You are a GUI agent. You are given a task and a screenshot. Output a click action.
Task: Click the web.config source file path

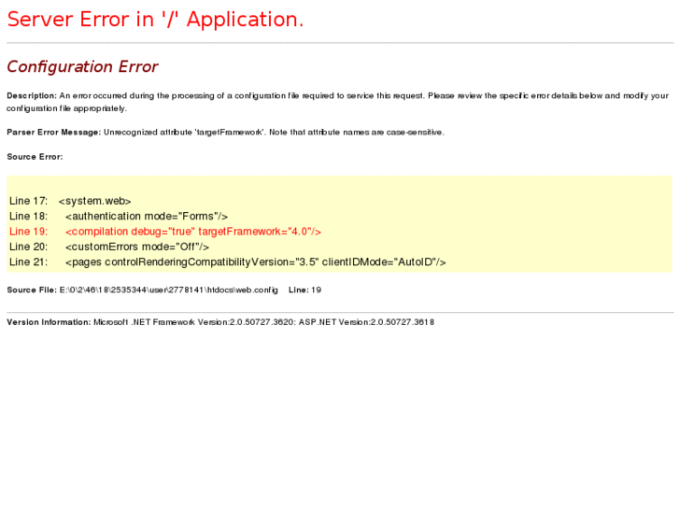tap(168, 290)
